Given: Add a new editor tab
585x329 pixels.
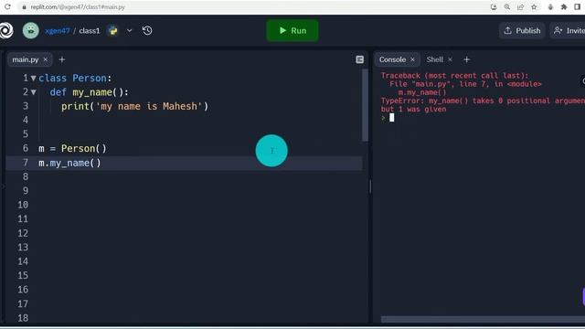Looking at the screenshot, I should pos(62,59).
